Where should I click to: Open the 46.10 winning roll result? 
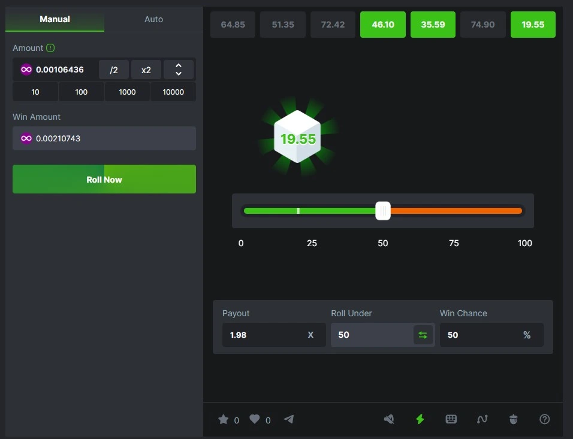point(383,25)
